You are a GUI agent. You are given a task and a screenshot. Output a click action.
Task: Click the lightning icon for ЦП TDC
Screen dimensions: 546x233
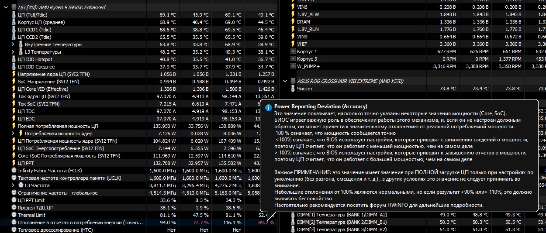point(14,111)
